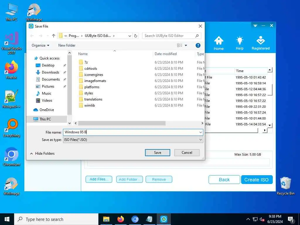Open the wimlib folder

click(90, 105)
